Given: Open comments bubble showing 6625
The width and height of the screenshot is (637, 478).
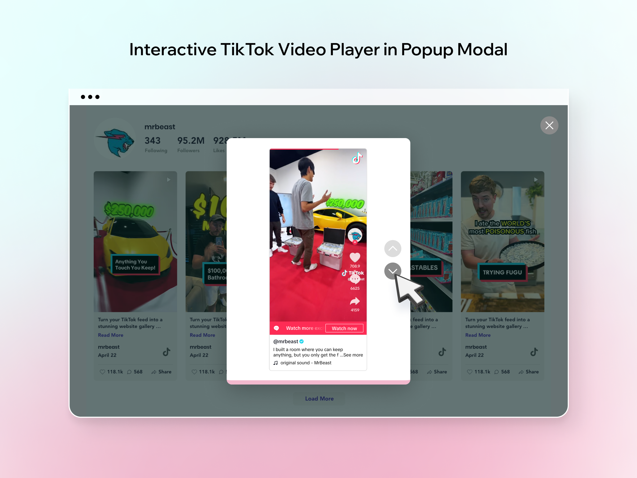Looking at the screenshot, I should pyautogui.click(x=355, y=279).
